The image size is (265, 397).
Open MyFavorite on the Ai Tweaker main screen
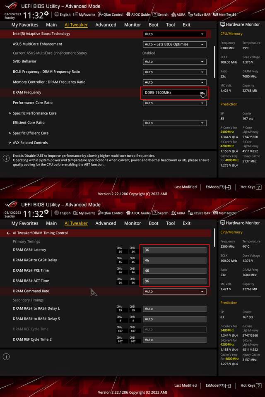pos(84,14)
